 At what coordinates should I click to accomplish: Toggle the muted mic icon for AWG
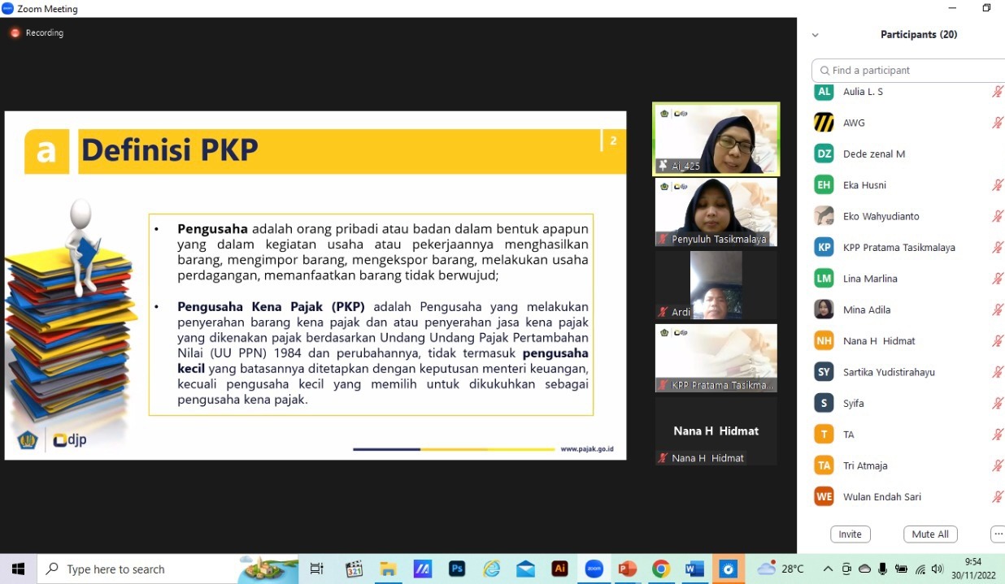pos(997,123)
